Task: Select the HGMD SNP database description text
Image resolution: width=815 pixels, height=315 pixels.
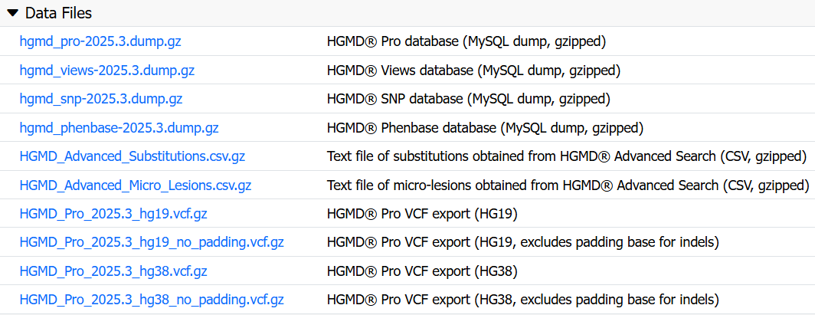Action: (x=468, y=99)
